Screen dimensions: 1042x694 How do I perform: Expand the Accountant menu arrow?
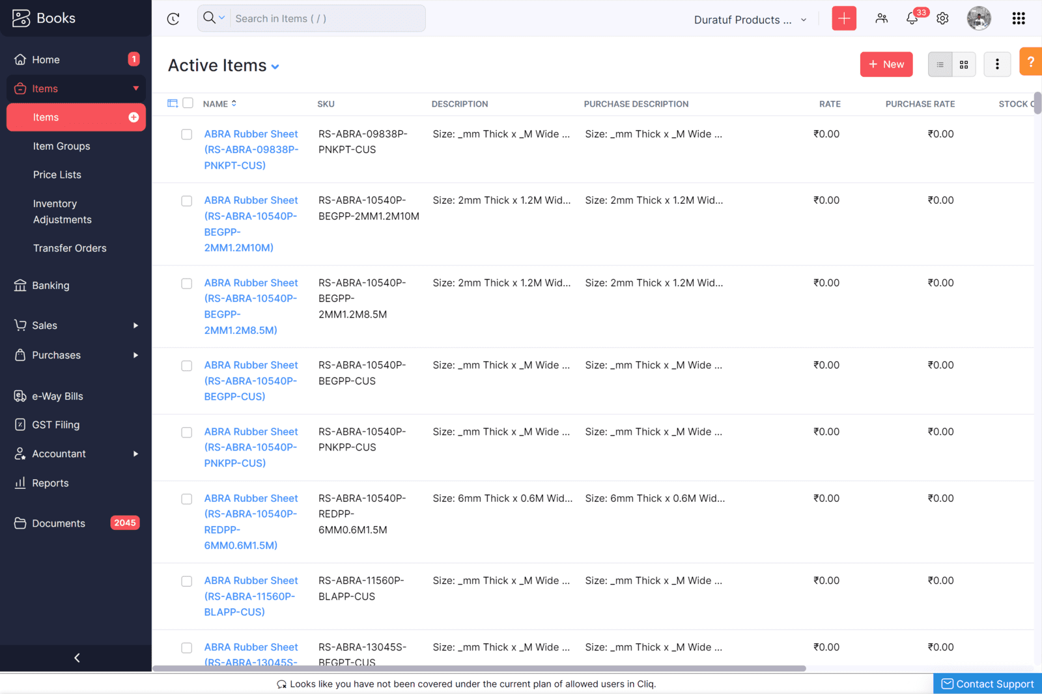click(x=136, y=454)
